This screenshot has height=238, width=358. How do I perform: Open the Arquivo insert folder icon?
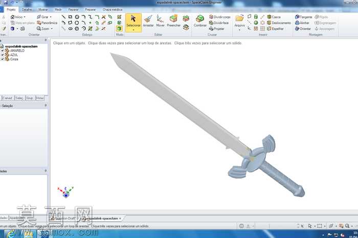[x=239, y=19]
